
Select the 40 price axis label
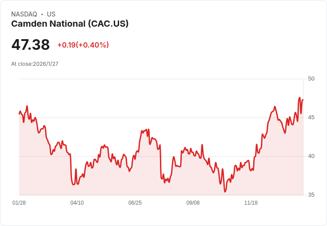click(x=311, y=156)
